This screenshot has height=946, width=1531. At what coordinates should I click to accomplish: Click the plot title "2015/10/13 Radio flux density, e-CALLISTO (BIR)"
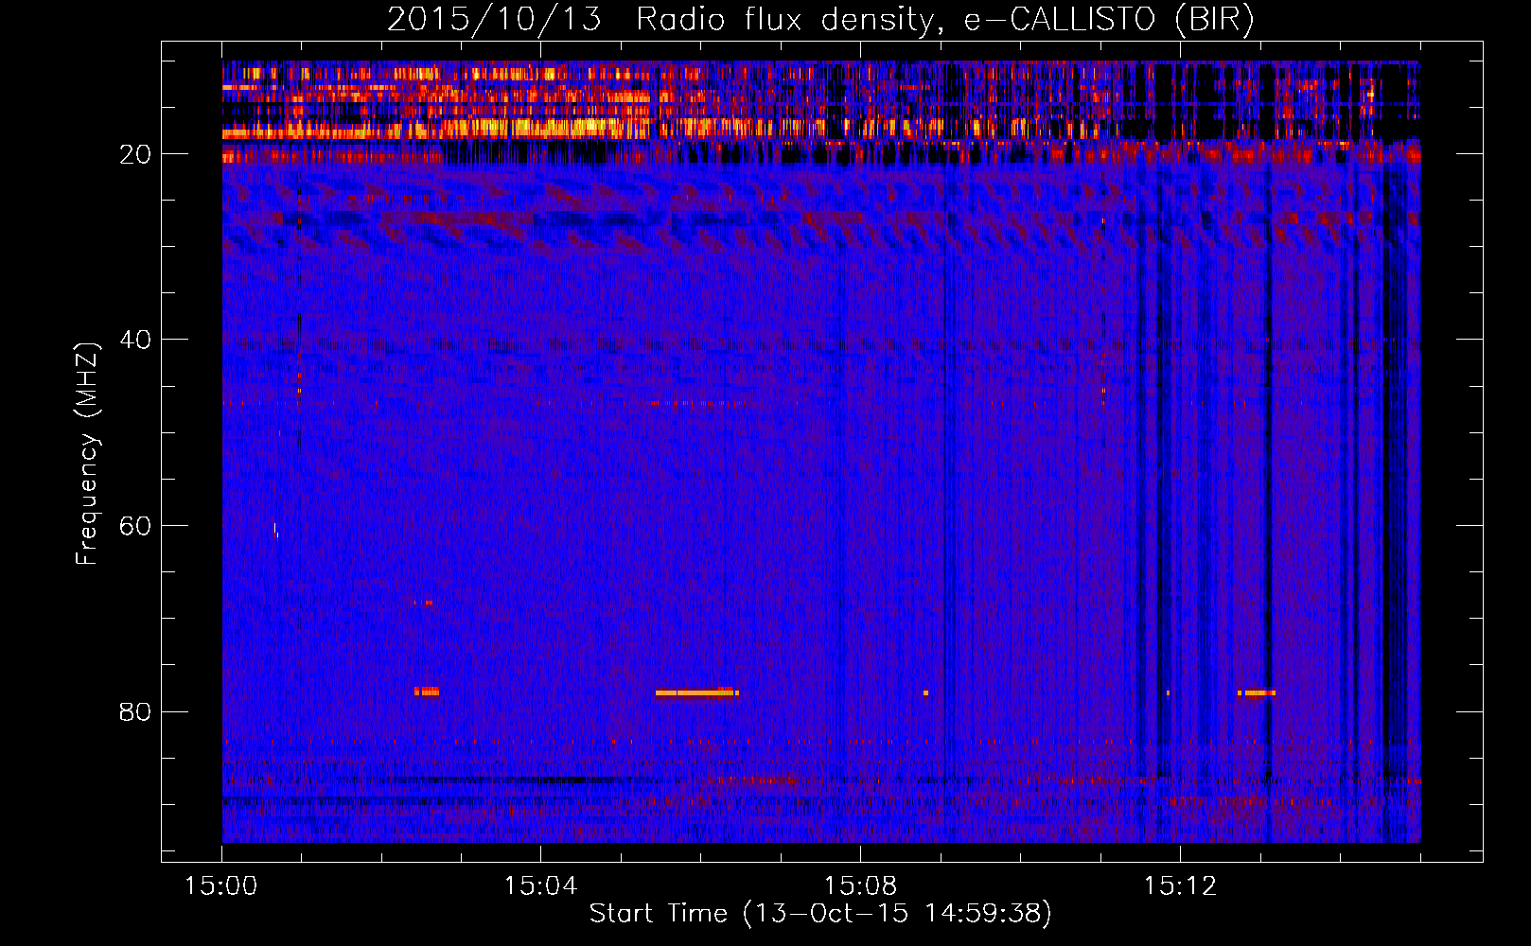coord(820,19)
